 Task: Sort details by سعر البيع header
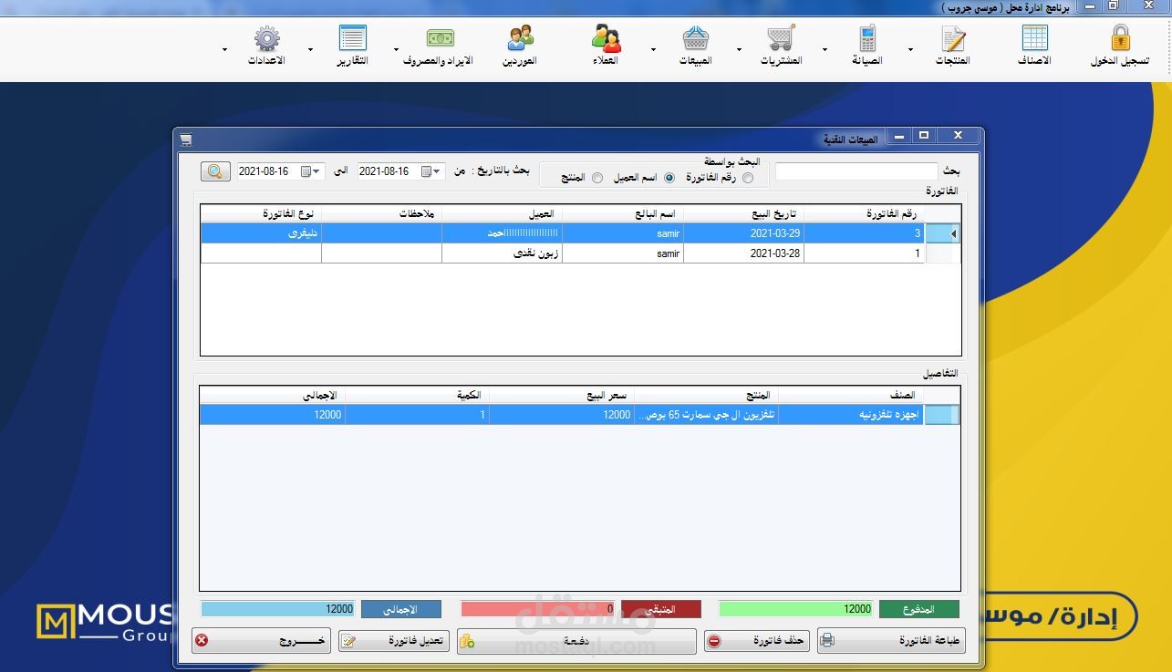click(562, 396)
